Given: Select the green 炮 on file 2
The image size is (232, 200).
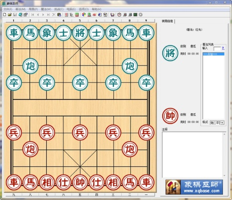Looking at the screenshot, I should pyautogui.click(x=30, y=66).
